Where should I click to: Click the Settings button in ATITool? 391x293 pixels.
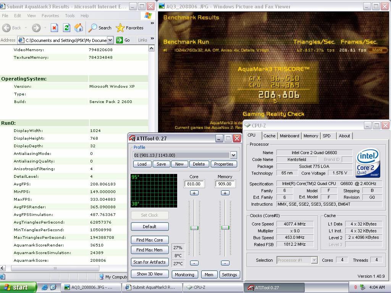229,275
